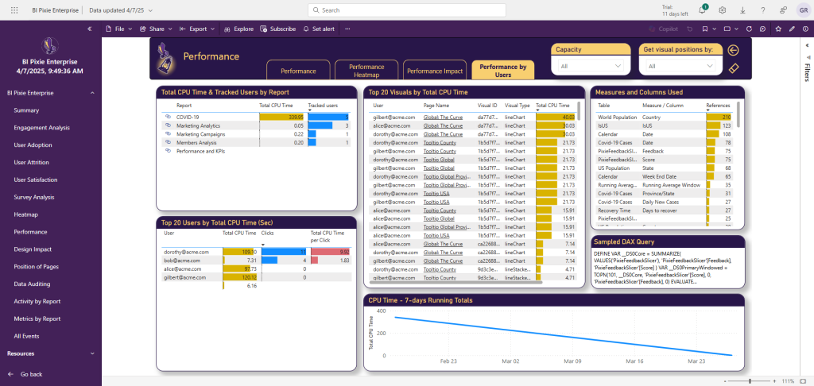
Task: Open Engagement Analysis page in sidebar
Action: click(x=42, y=128)
